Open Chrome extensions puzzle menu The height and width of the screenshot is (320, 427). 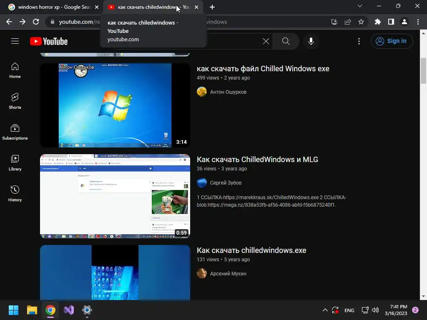tap(378, 22)
